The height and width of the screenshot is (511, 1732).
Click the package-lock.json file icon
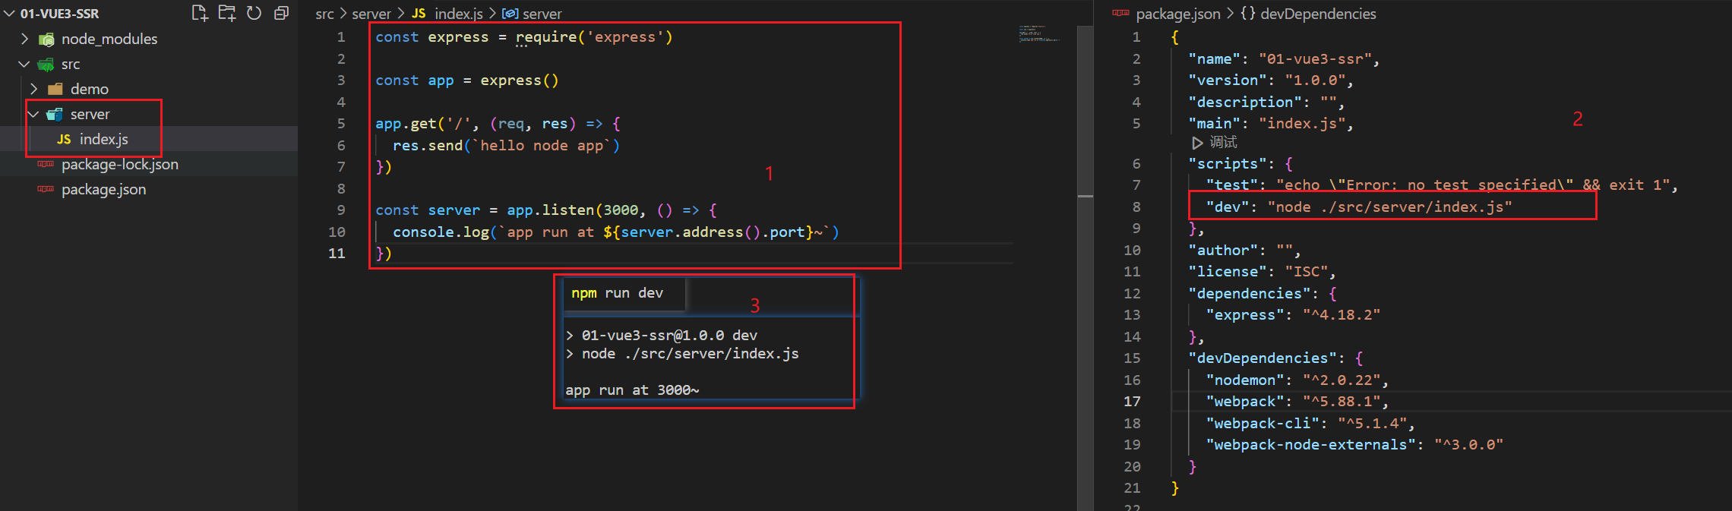46,164
